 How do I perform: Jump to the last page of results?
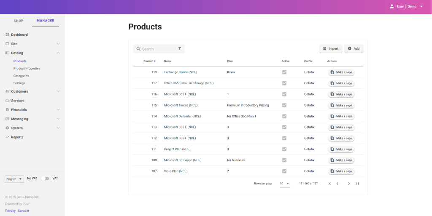357,184
